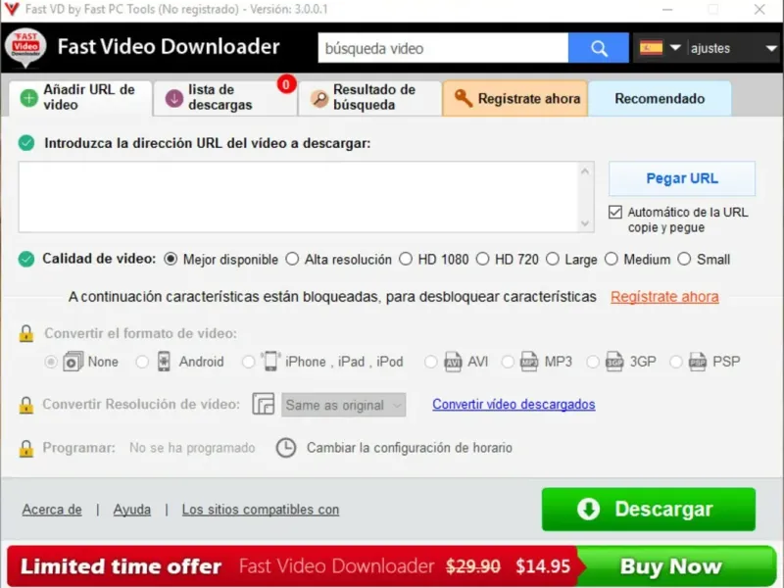Click the 3GP file icon
Image resolution: width=784 pixels, height=588 pixels.
click(614, 361)
